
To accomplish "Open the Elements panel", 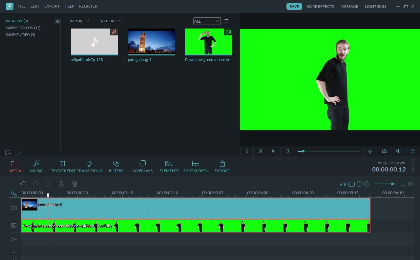I will coord(169,167).
